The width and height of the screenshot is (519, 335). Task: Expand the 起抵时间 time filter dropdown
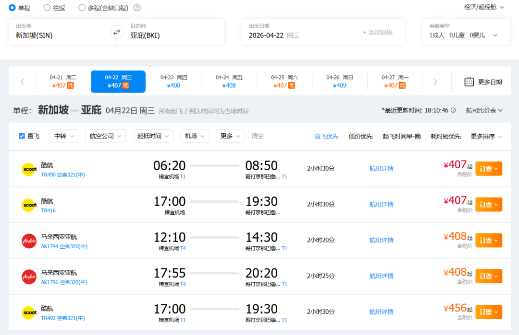(x=153, y=136)
